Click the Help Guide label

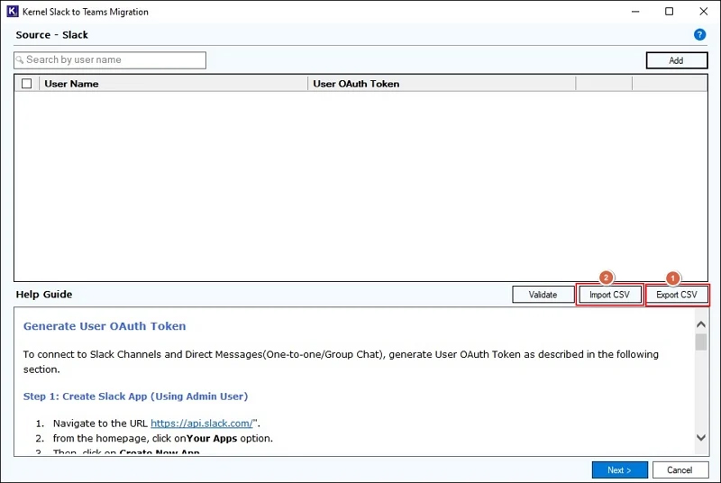43,295
